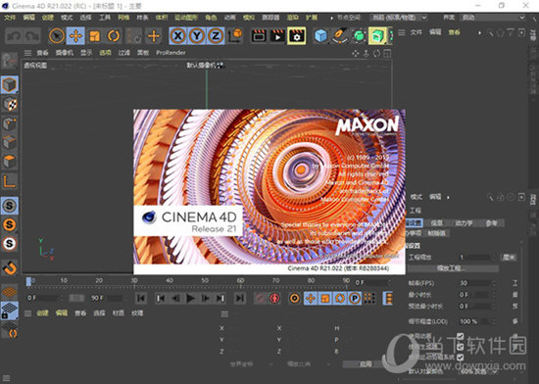
Task: Select Polygons mode icon
Action: click(9, 161)
